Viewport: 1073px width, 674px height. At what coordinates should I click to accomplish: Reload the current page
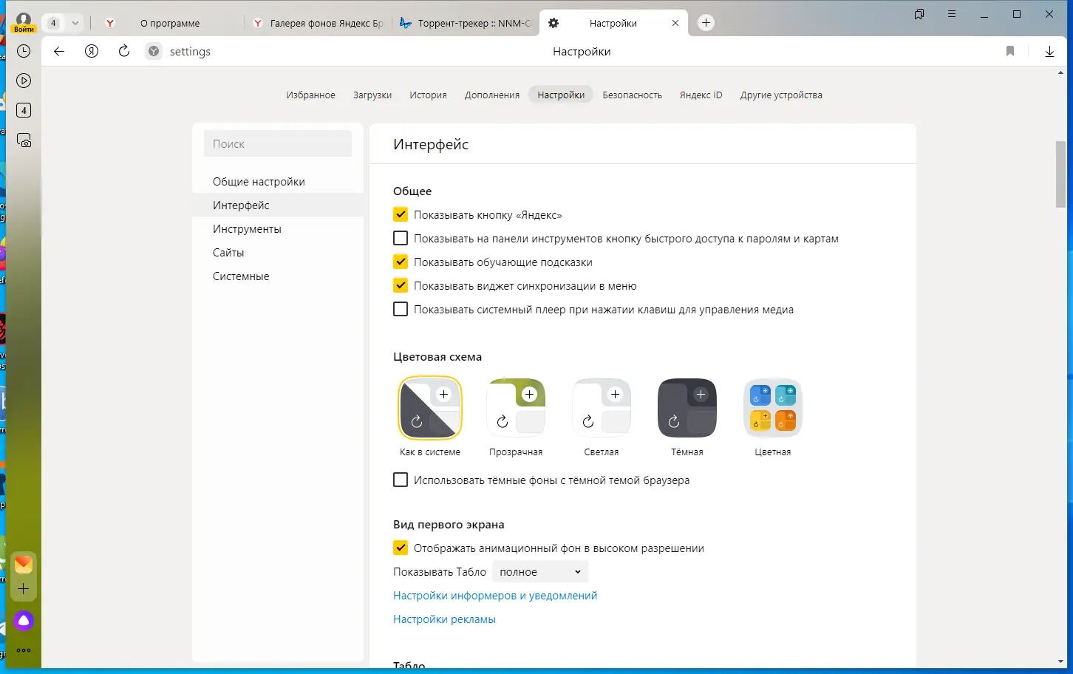point(124,51)
